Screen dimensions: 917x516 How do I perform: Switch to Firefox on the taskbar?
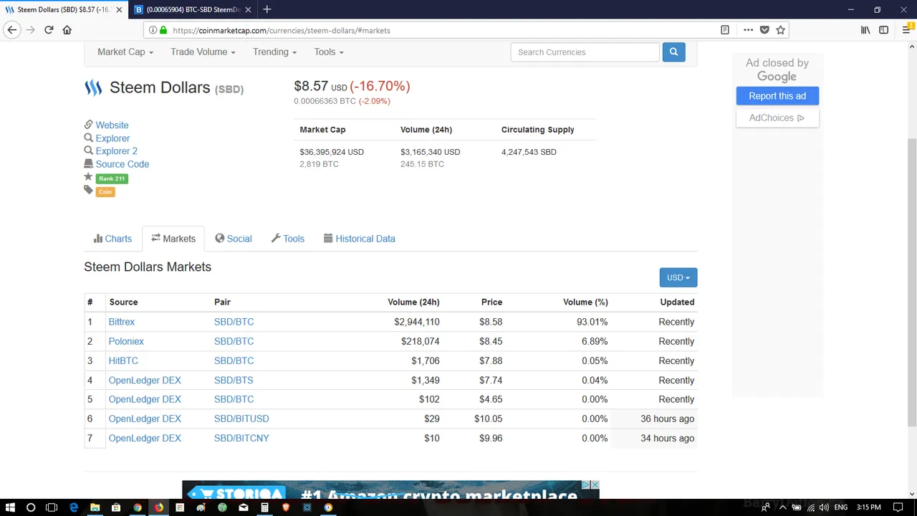tap(158, 507)
